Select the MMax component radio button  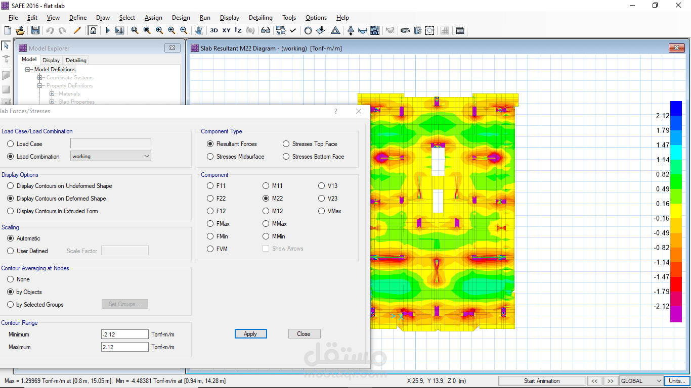[266, 224]
